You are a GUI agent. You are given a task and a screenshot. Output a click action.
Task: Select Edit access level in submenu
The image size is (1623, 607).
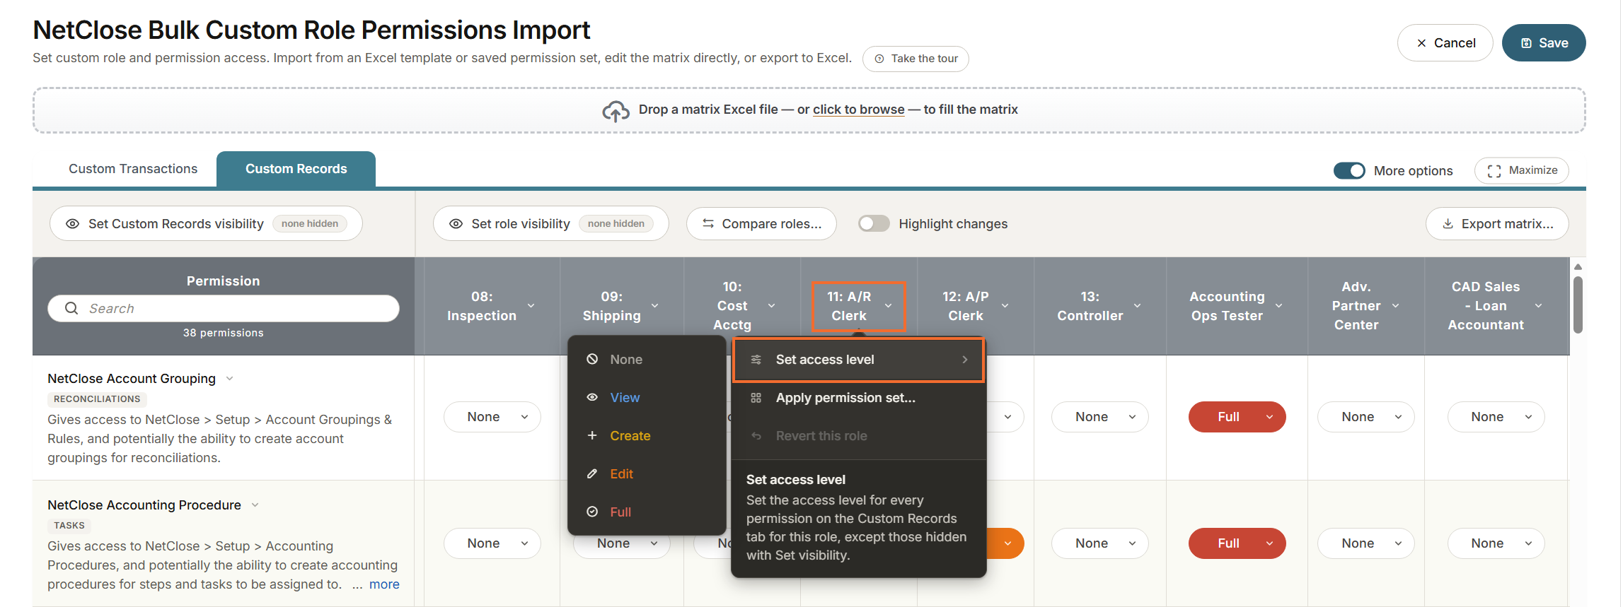point(647,474)
